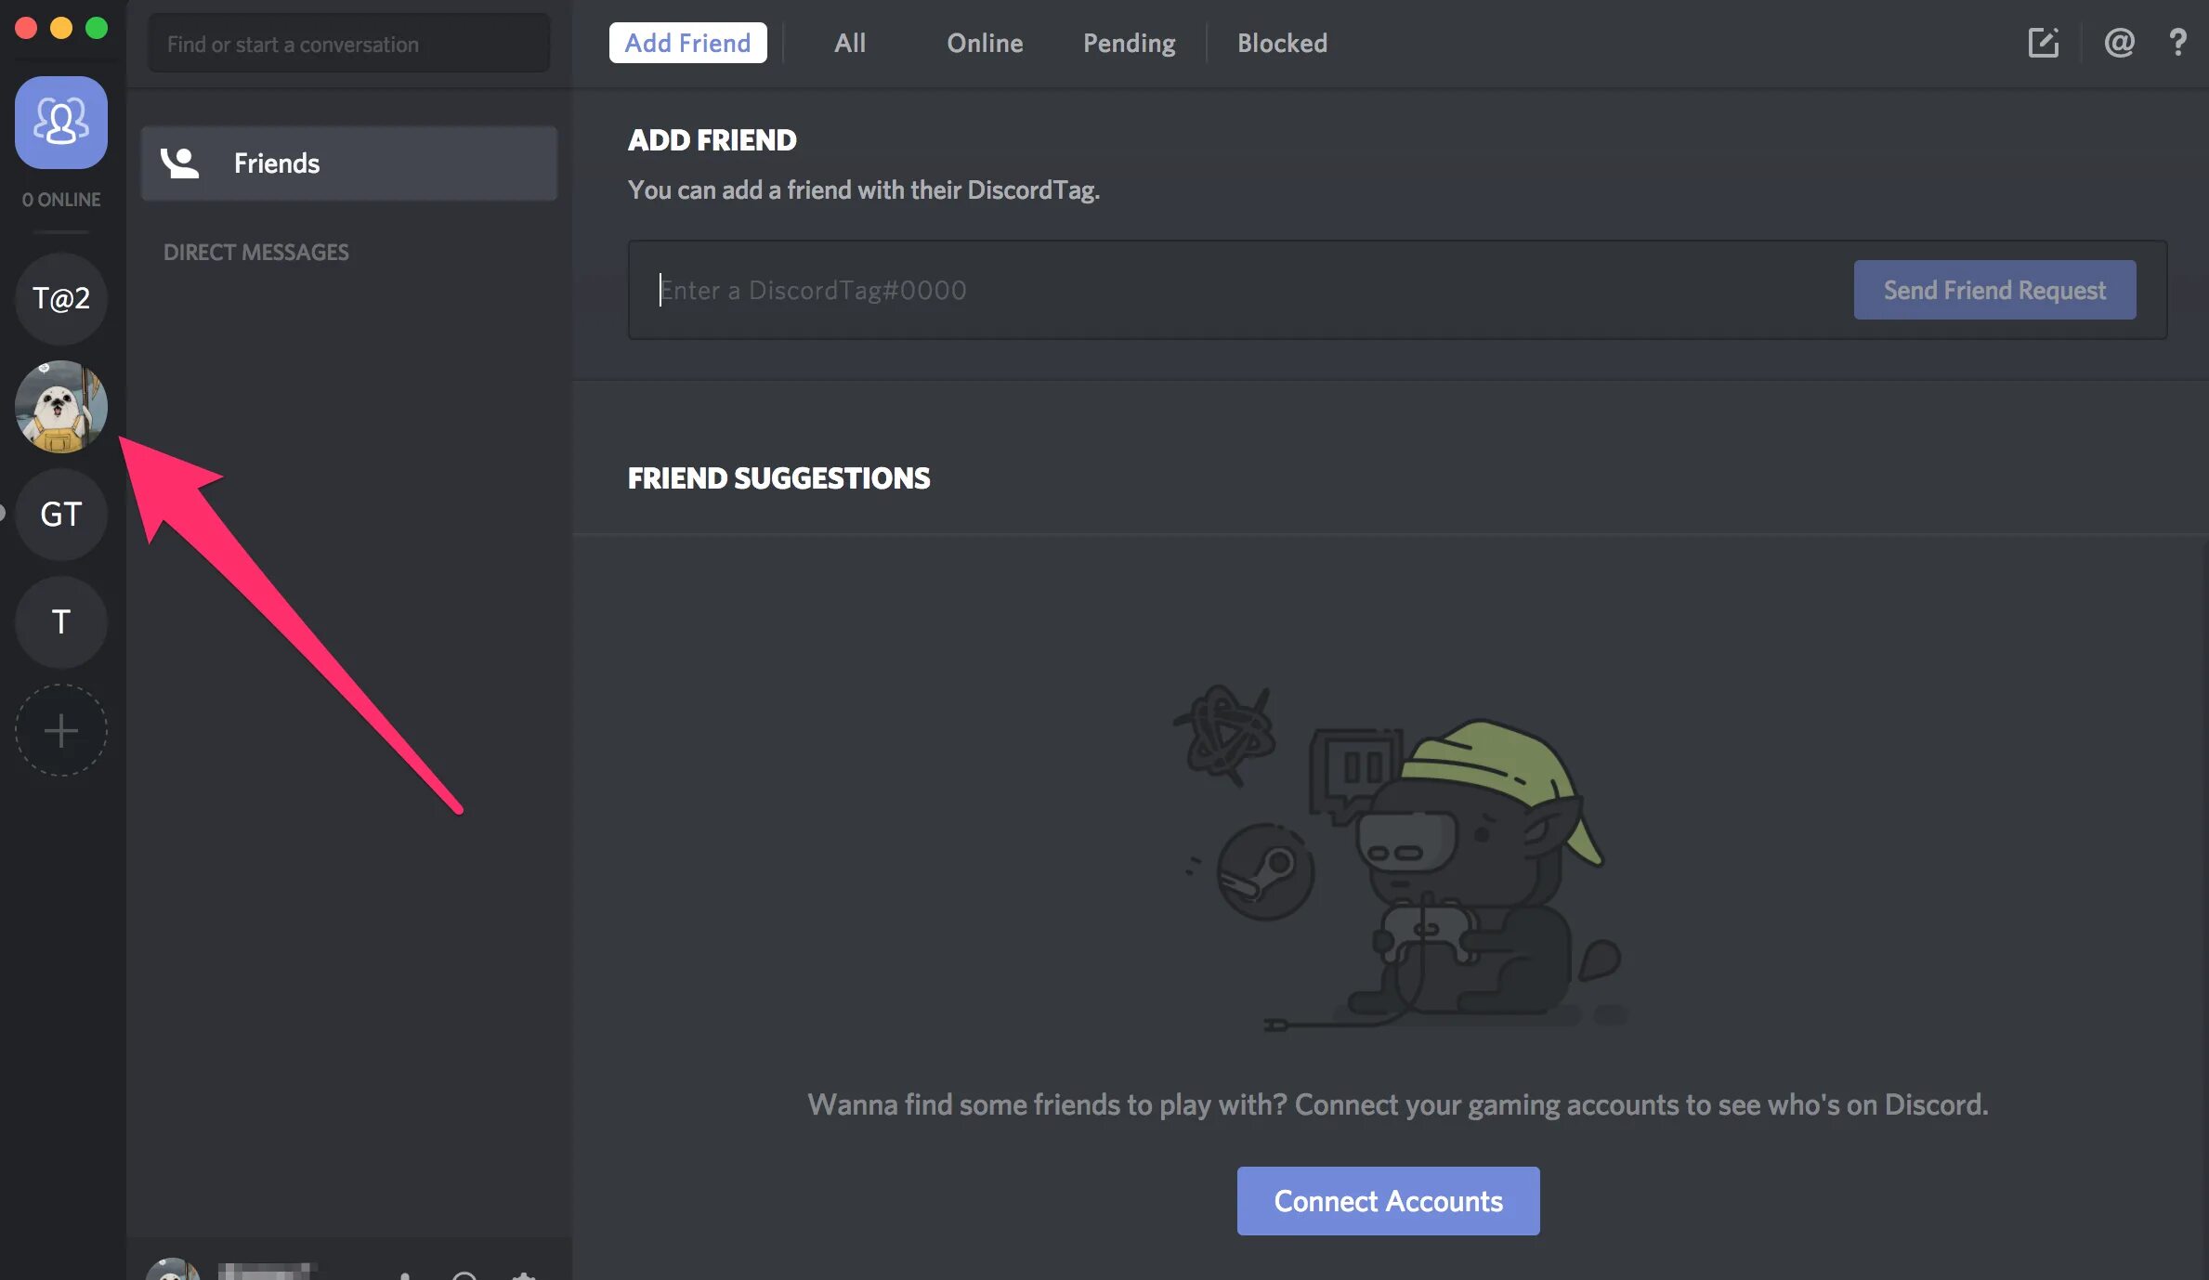Click the Find or start a conversation search bar
2209x1280 pixels.
point(347,41)
